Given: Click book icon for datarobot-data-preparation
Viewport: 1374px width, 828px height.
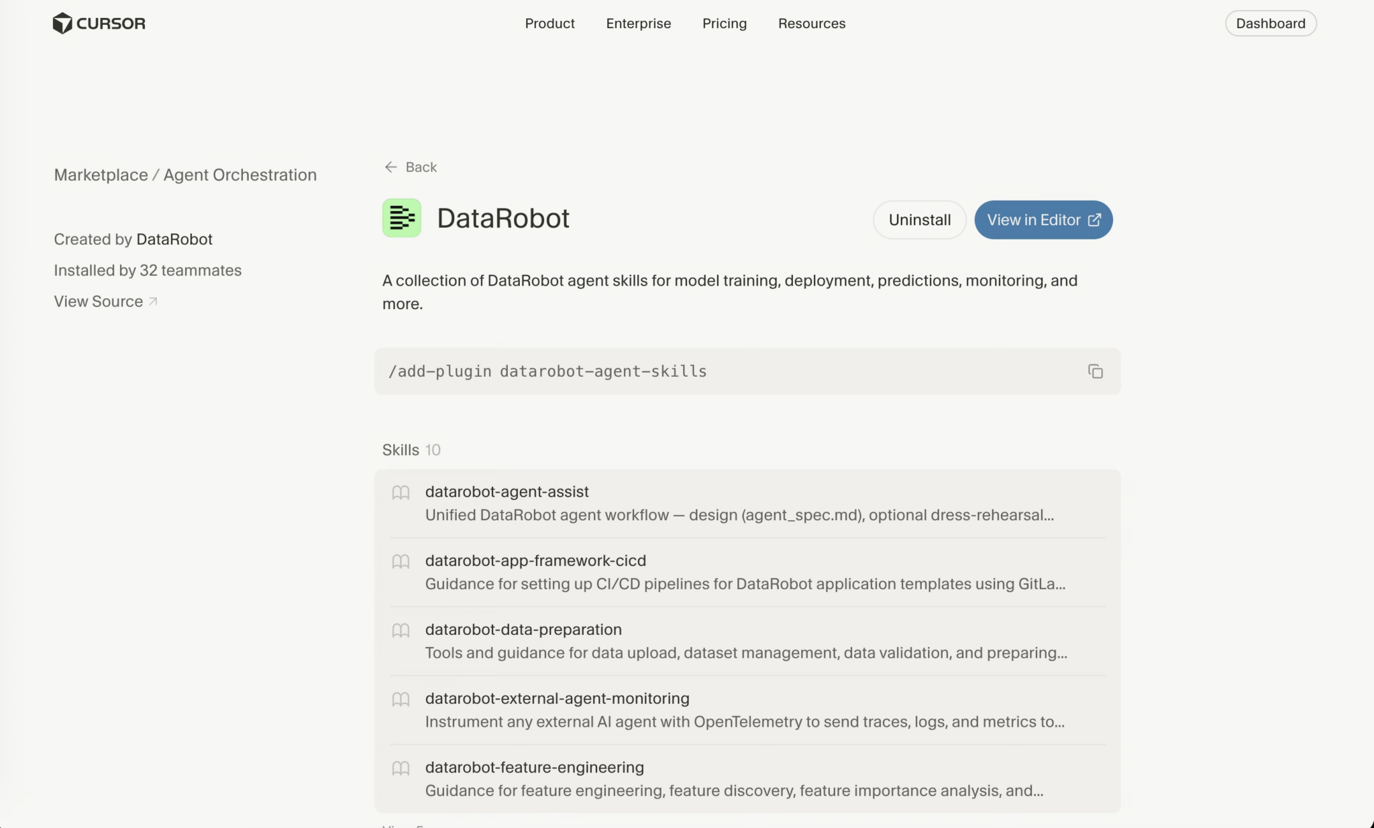Looking at the screenshot, I should pos(401,631).
